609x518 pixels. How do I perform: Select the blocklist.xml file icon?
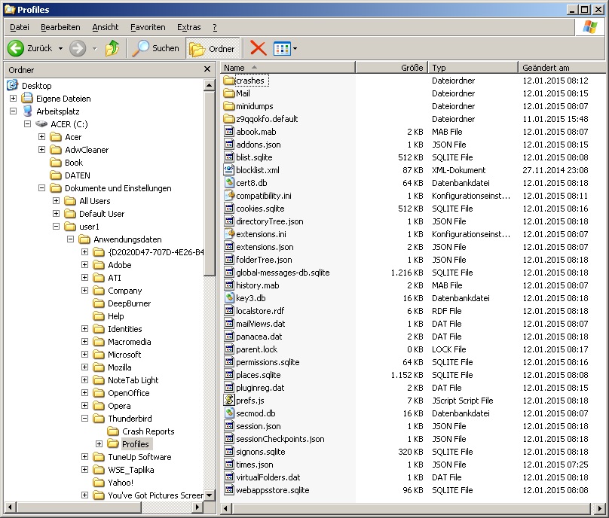[x=229, y=169]
